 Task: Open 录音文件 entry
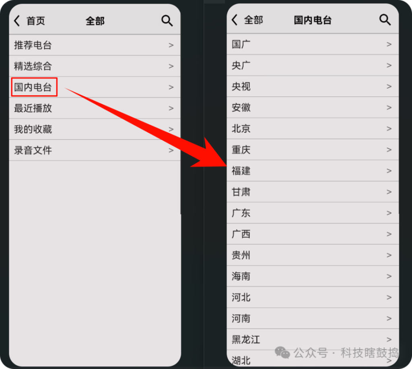click(x=95, y=150)
